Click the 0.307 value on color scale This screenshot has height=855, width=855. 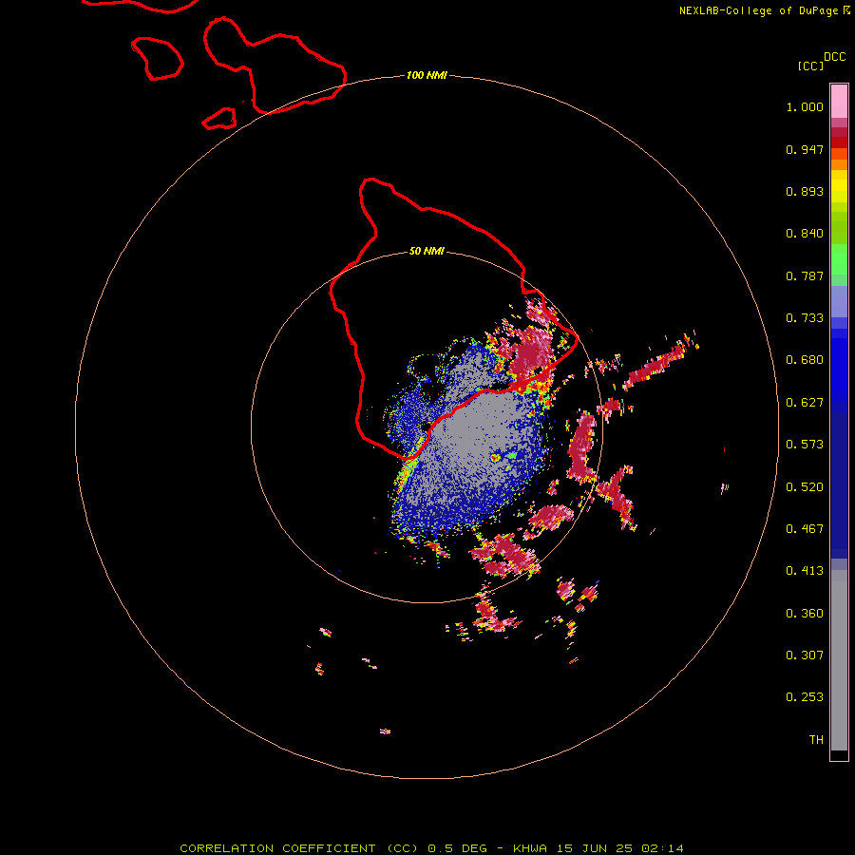pyautogui.click(x=805, y=655)
